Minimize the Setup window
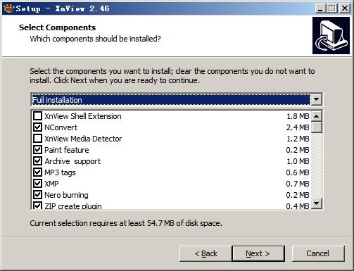 click(320, 8)
